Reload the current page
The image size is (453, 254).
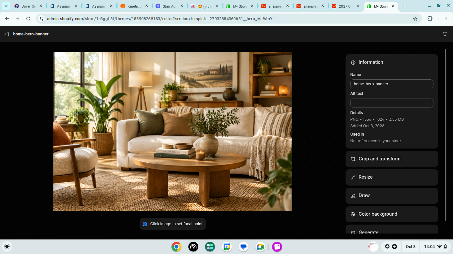pyautogui.click(x=28, y=19)
